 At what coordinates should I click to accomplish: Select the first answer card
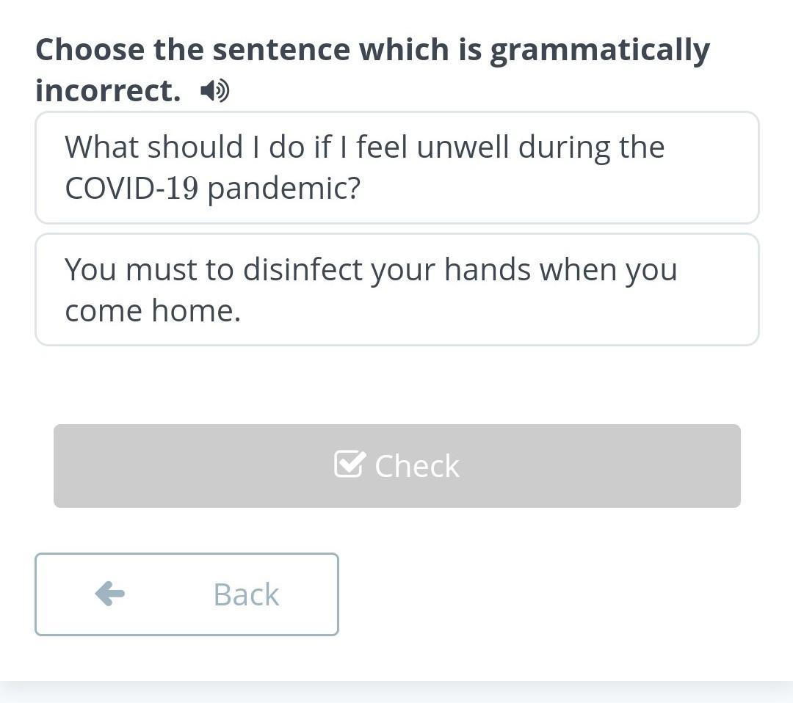point(396,167)
